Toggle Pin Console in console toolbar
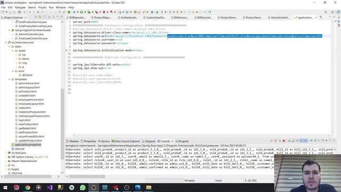 point(311,141)
